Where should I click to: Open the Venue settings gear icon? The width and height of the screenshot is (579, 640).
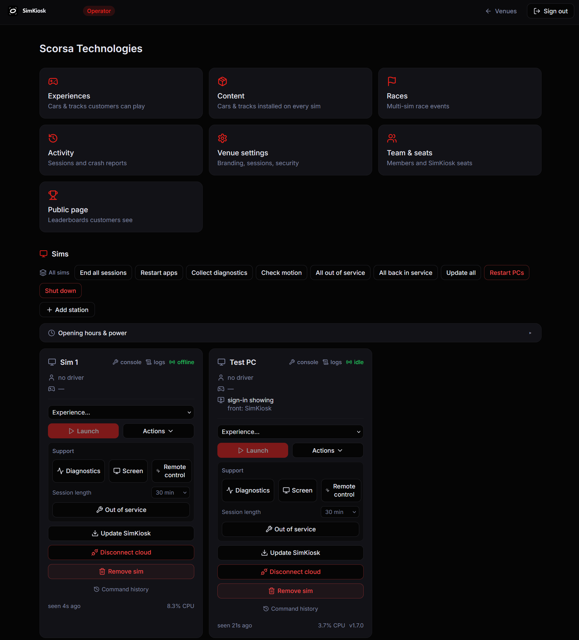point(222,138)
